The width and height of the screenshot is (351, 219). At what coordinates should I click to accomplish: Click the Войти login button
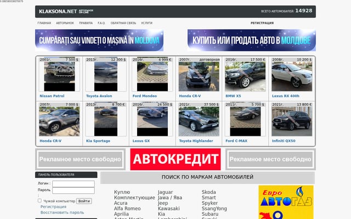tap(84, 201)
